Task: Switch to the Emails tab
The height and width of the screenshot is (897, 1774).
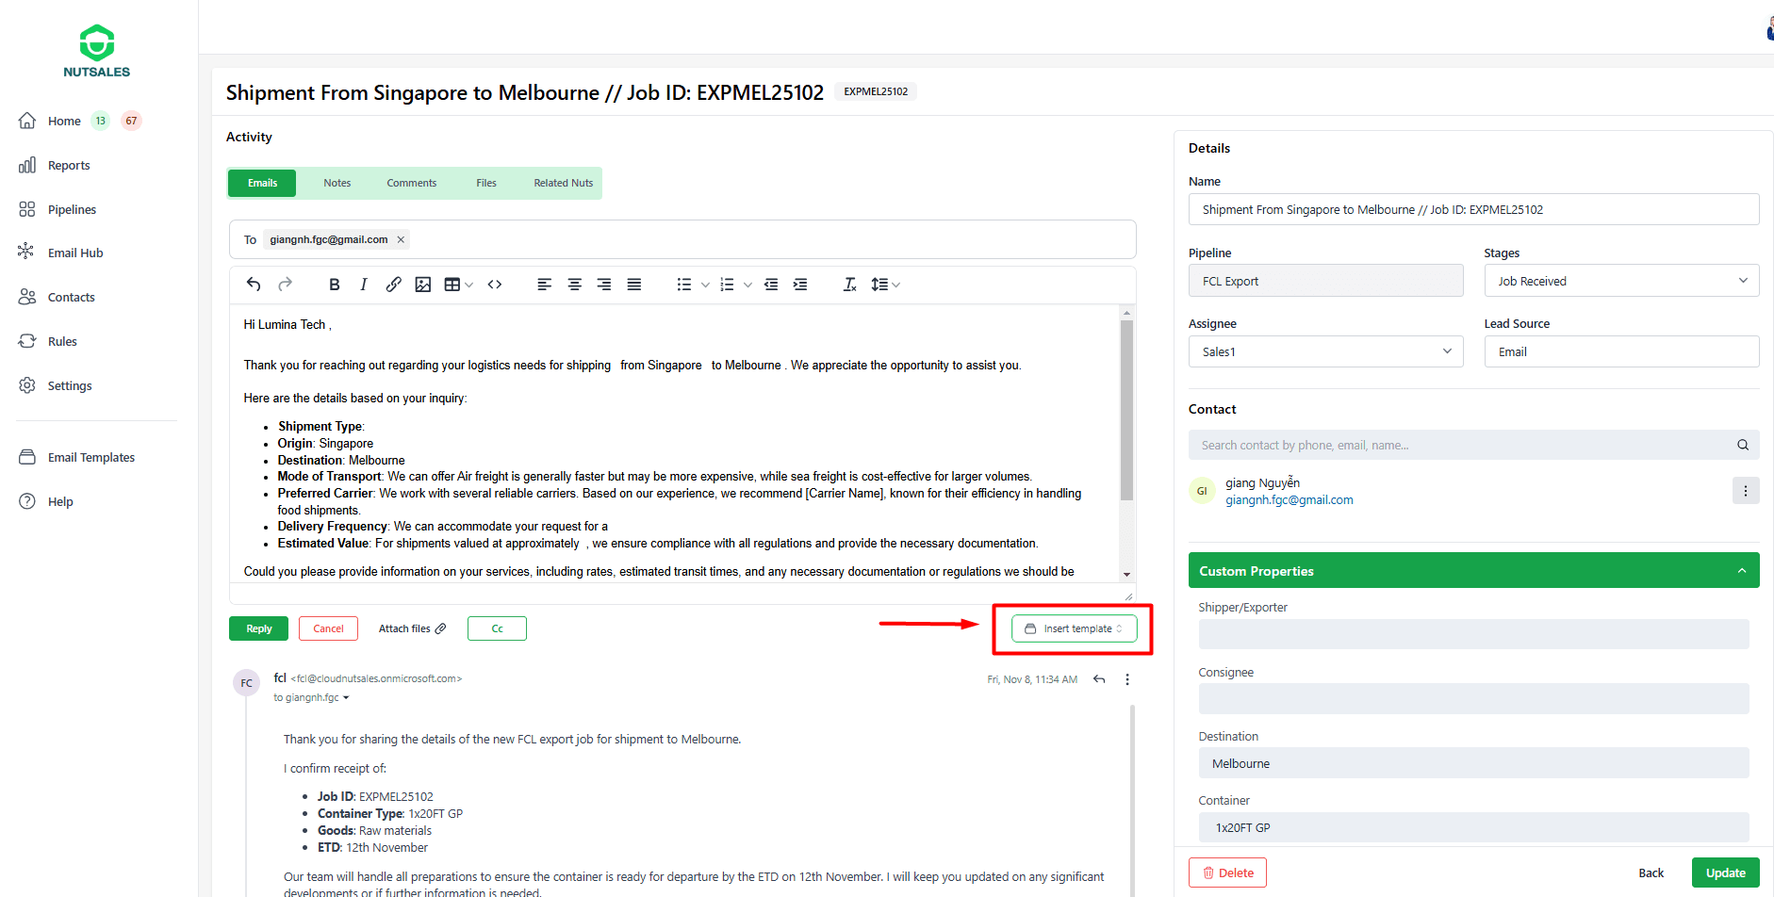Action: coord(262,183)
